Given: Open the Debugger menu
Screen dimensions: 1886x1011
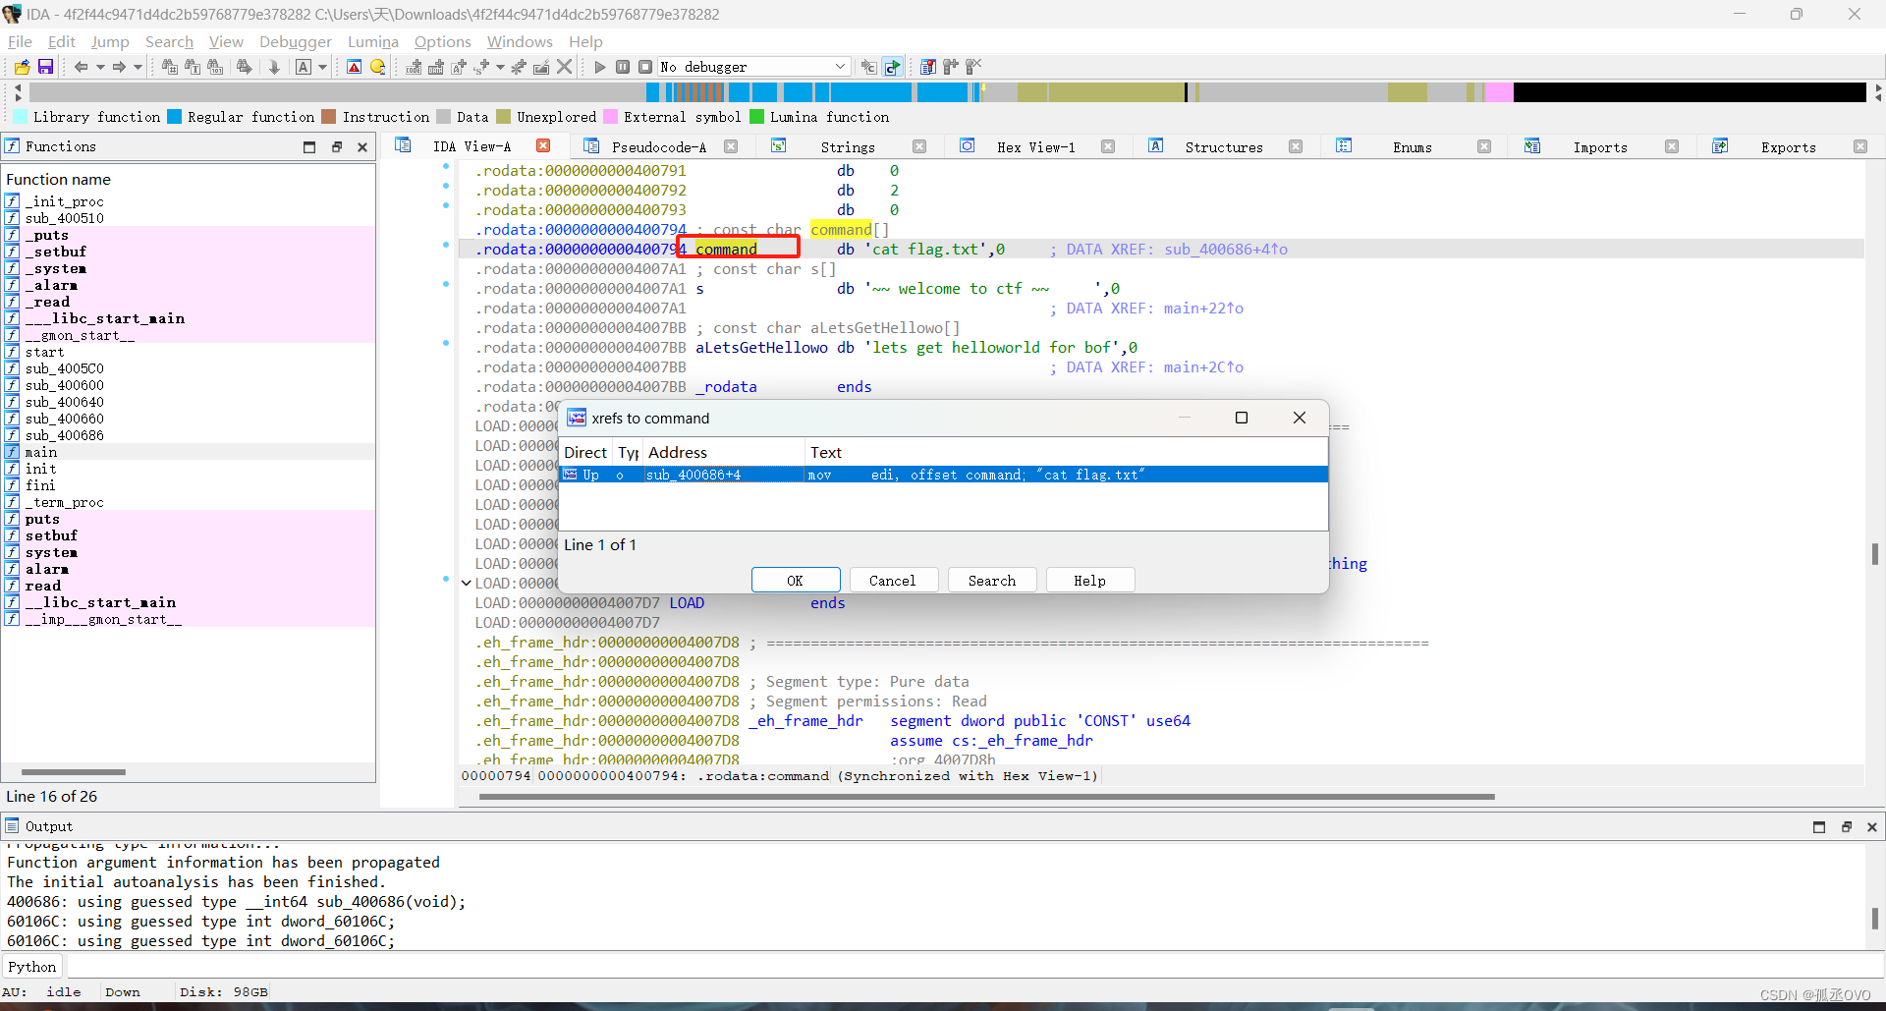Looking at the screenshot, I should [x=295, y=41].
